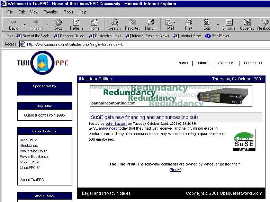Follow the announced link in article
Image resolution: width=270 pixels, height=202 pixels.
click(x=108, y=128)
